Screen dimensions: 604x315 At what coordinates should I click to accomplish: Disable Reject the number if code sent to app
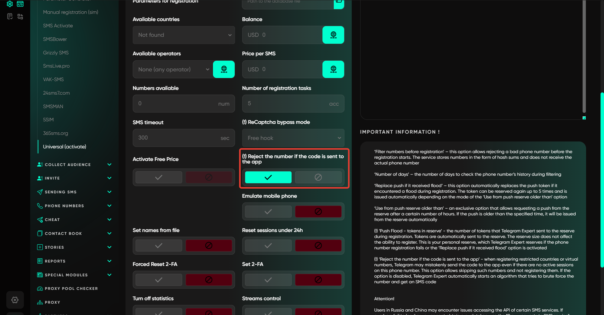[318, 177]
